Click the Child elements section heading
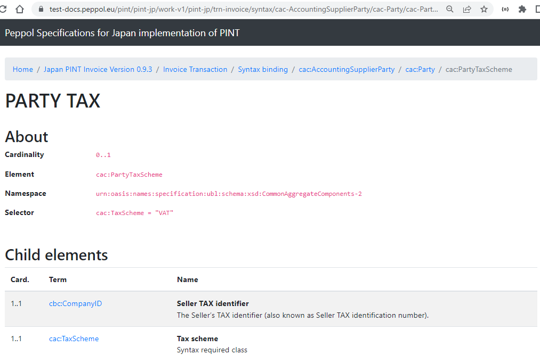The image size is (540, 363). (x=56, y=255)
